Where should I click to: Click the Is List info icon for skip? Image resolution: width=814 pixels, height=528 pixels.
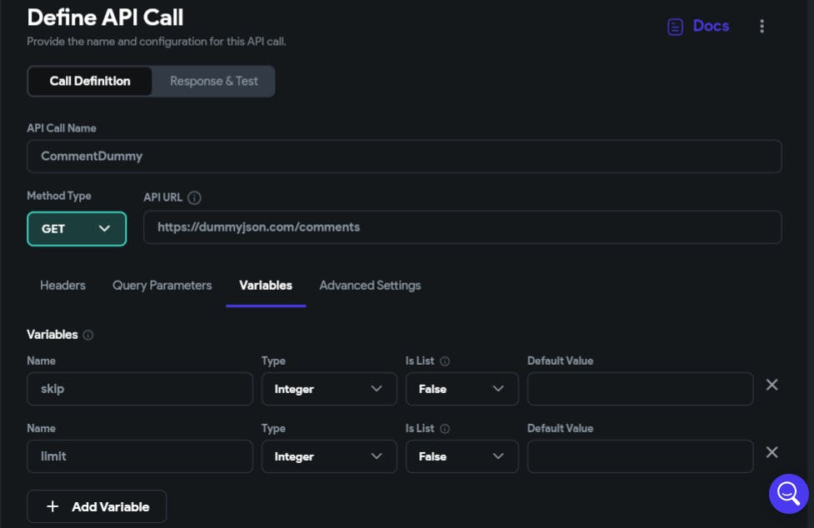tap(445, 361)
